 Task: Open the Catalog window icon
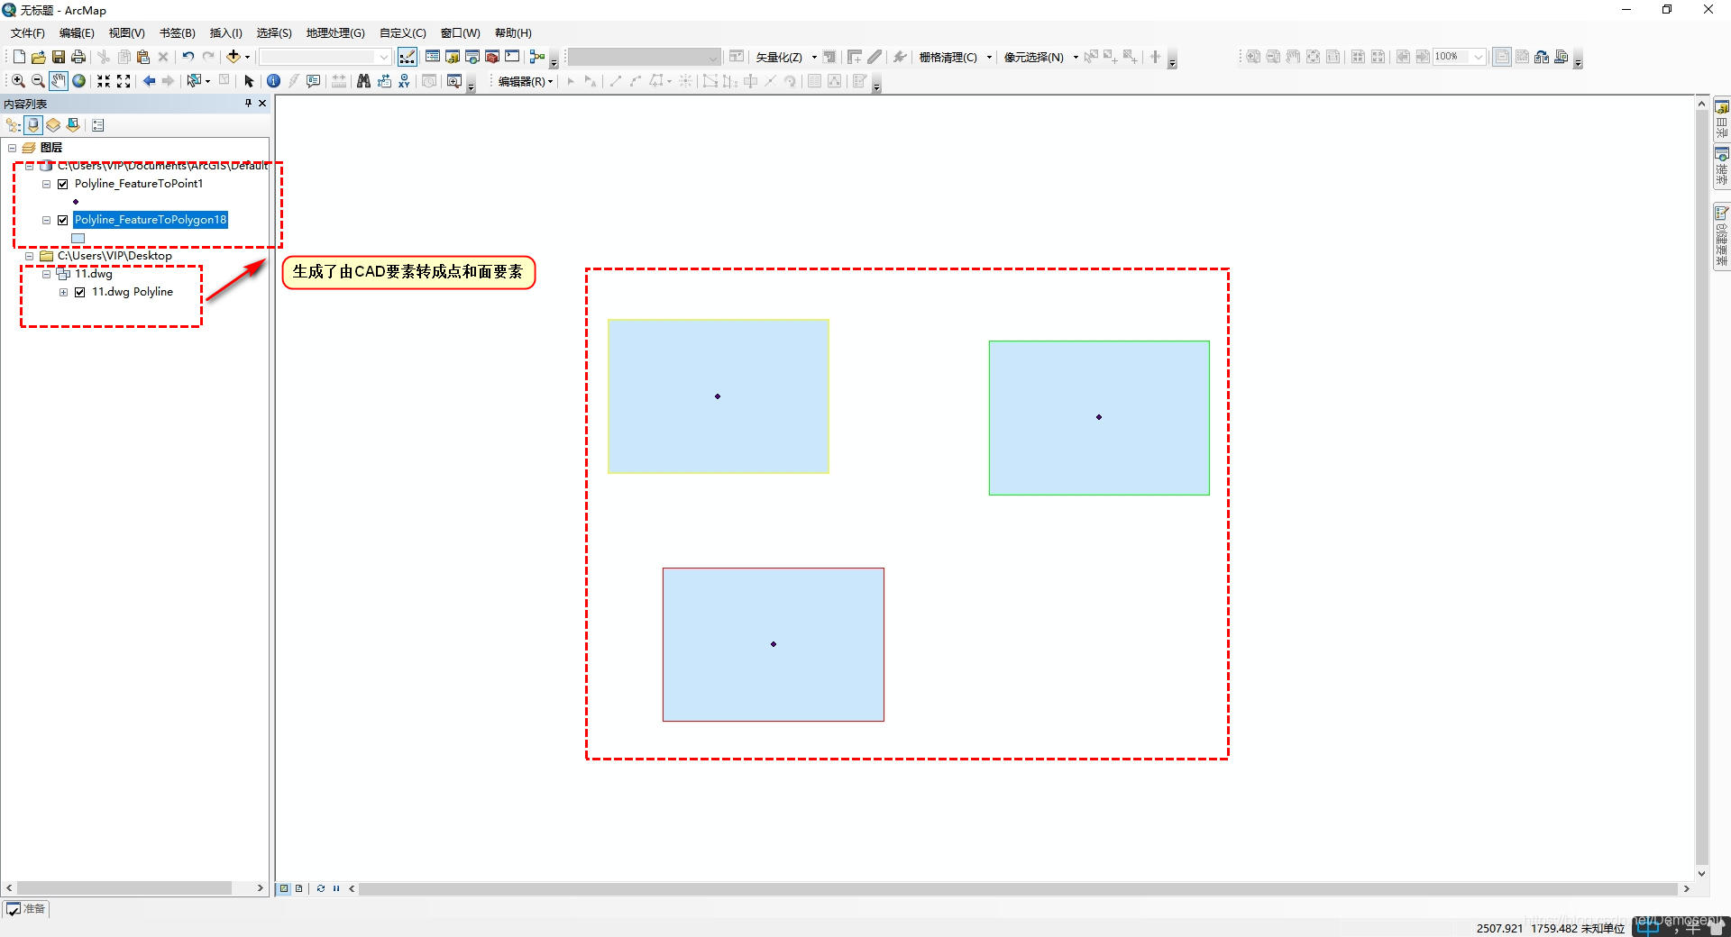453,57
